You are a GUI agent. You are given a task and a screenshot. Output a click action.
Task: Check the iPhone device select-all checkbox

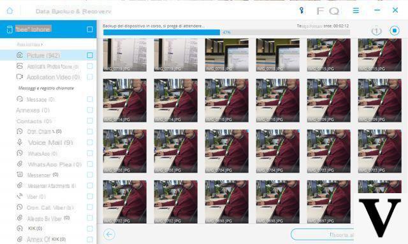90,29
